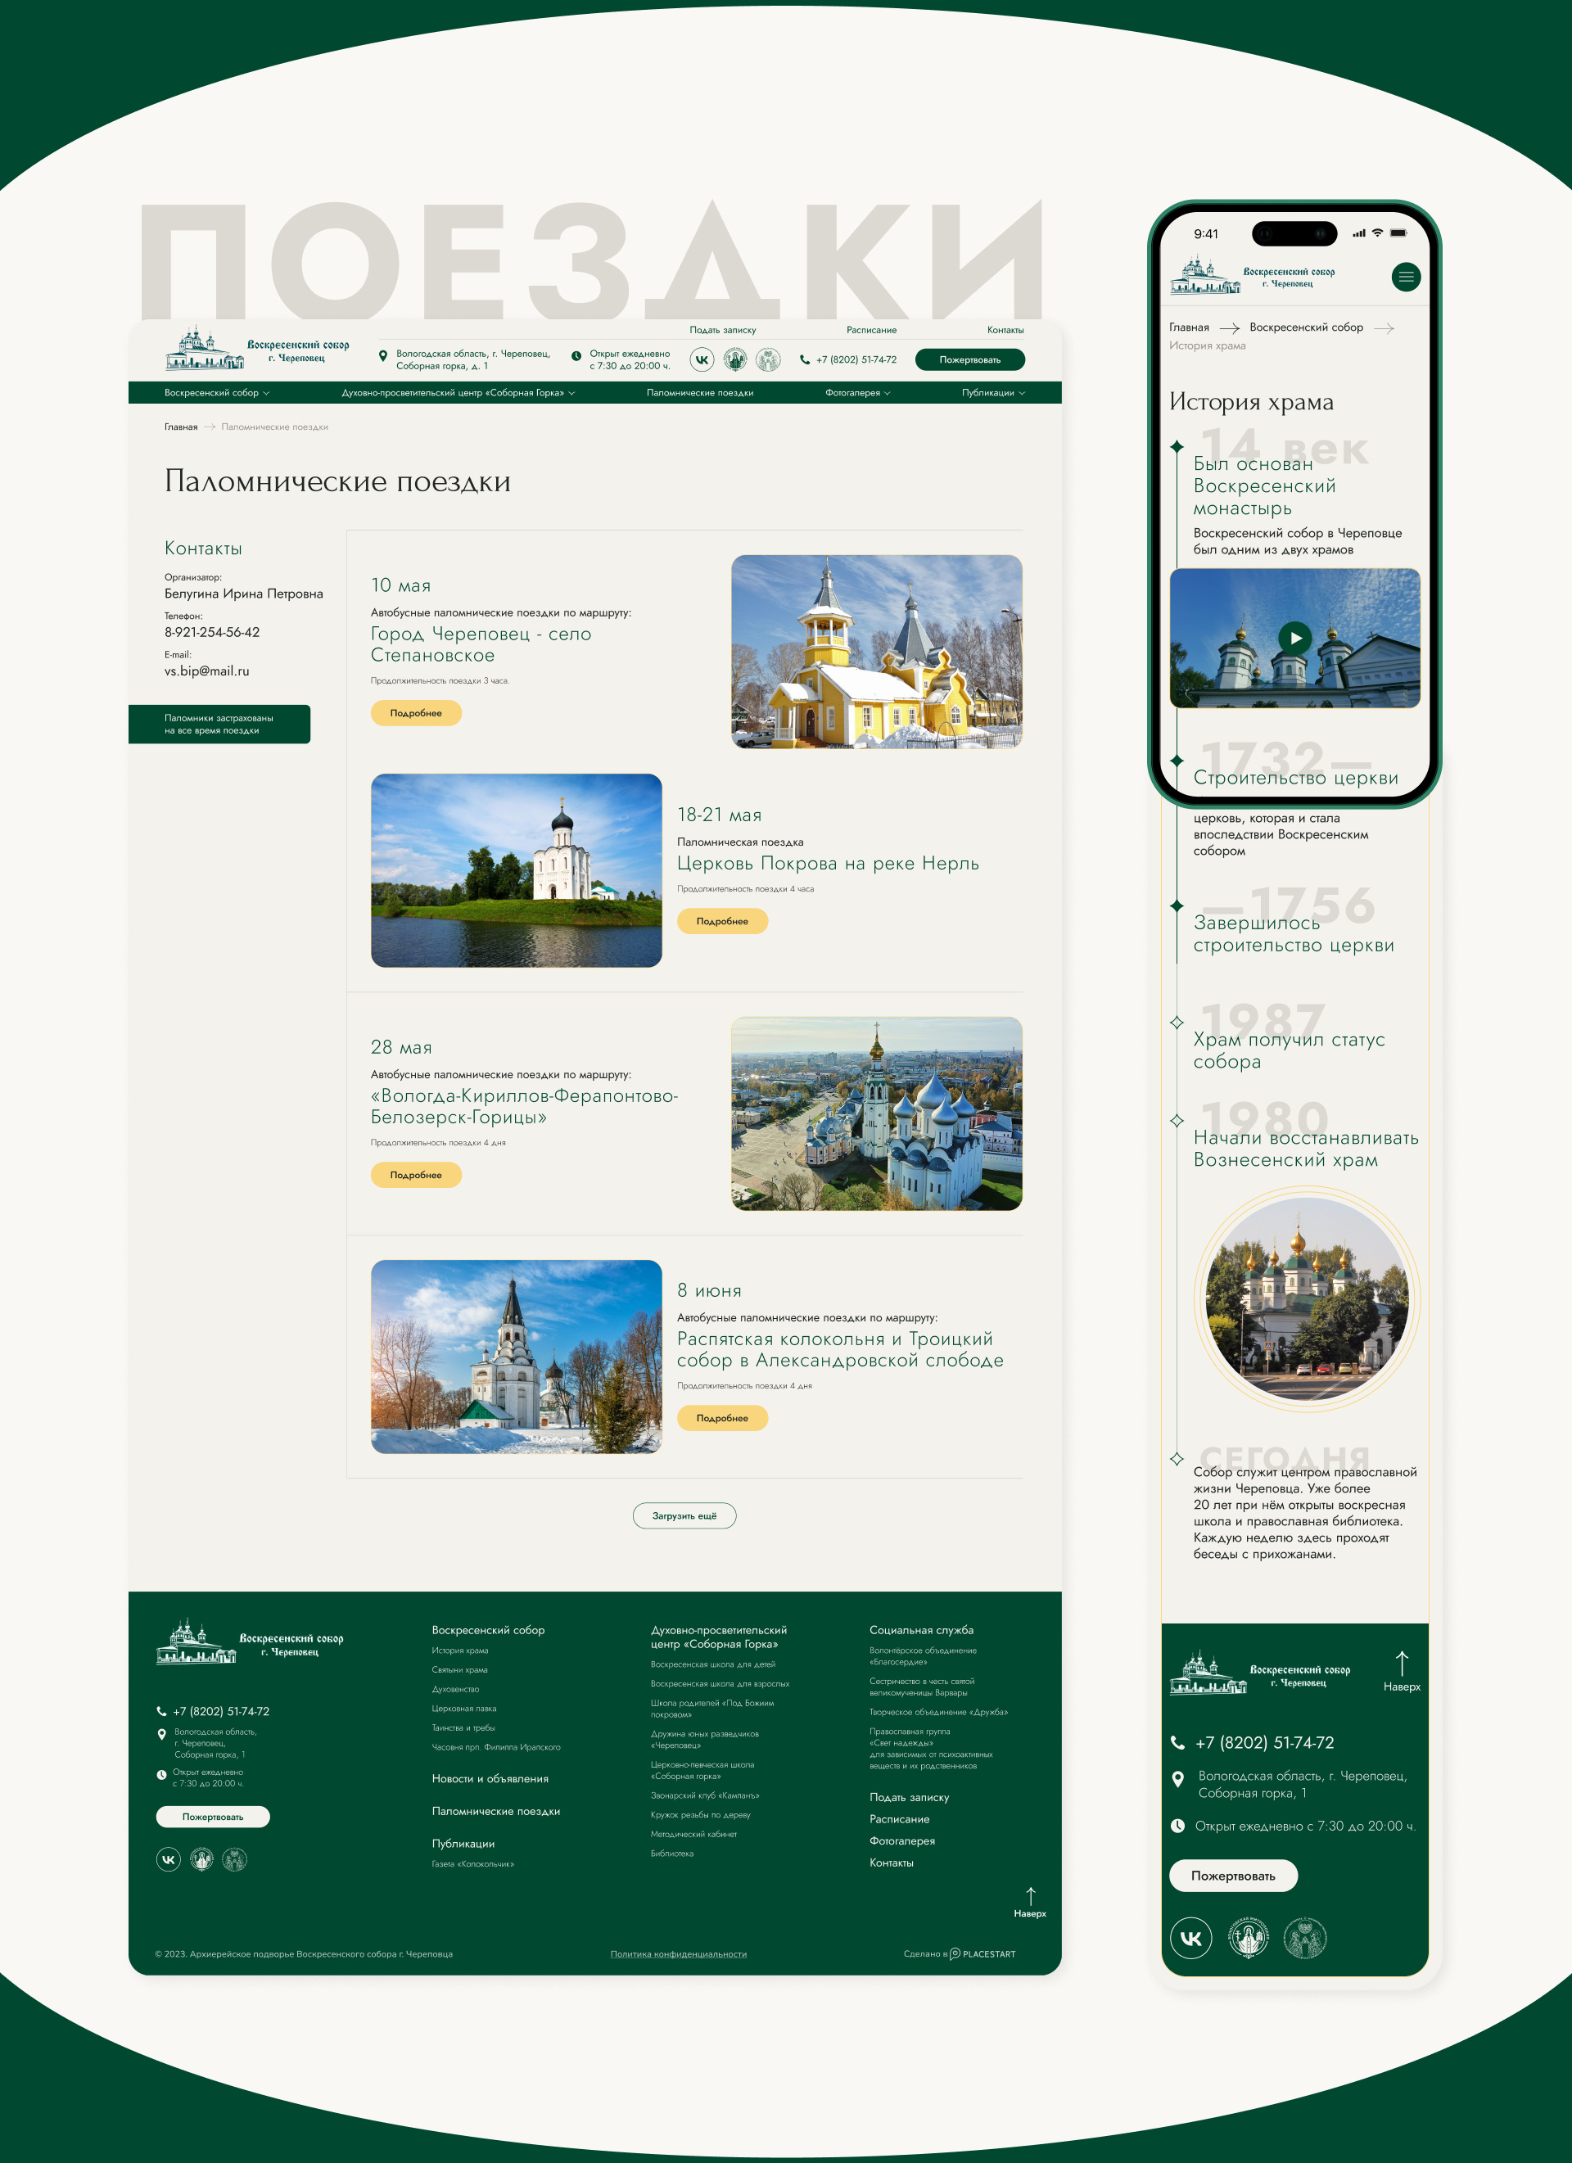The width and height of the screenshot is (1572, 2163).
Task: Click Пожертвовать button in desktop header
Action: coord(969,359)
